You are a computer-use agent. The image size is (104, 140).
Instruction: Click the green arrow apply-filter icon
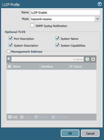tap(87, 59)
